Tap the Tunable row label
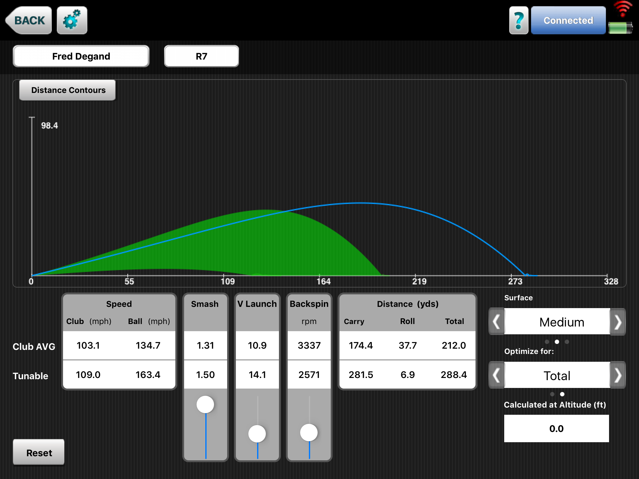This screenshot has height=479, width=639. coord(30,376)
